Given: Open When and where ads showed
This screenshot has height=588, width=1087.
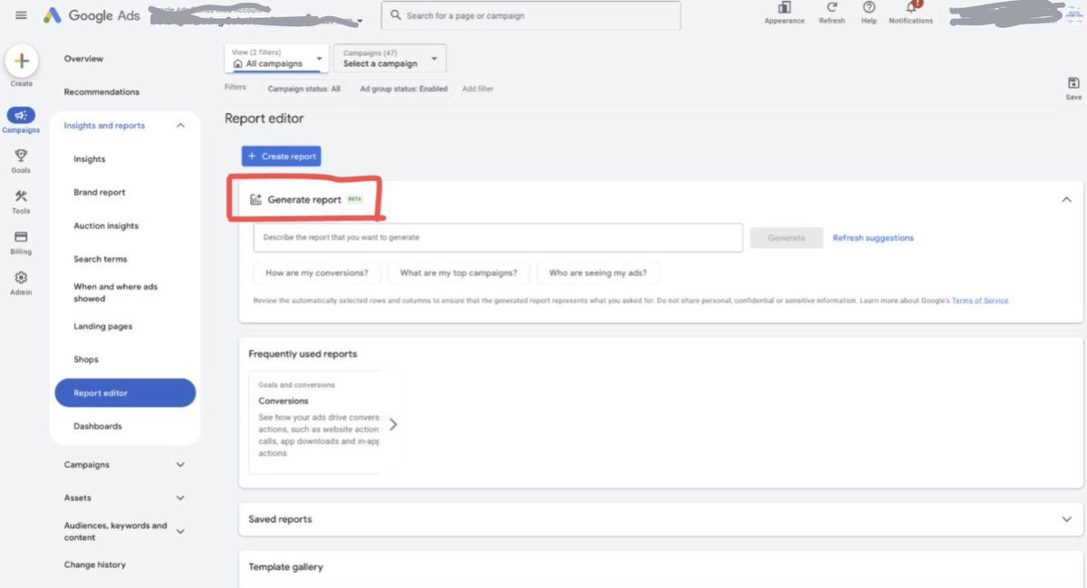Looking at the screenshot, I should click(x=116, y=292).
